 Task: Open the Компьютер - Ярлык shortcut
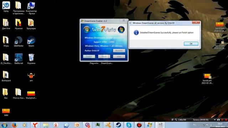coord(31,8)
